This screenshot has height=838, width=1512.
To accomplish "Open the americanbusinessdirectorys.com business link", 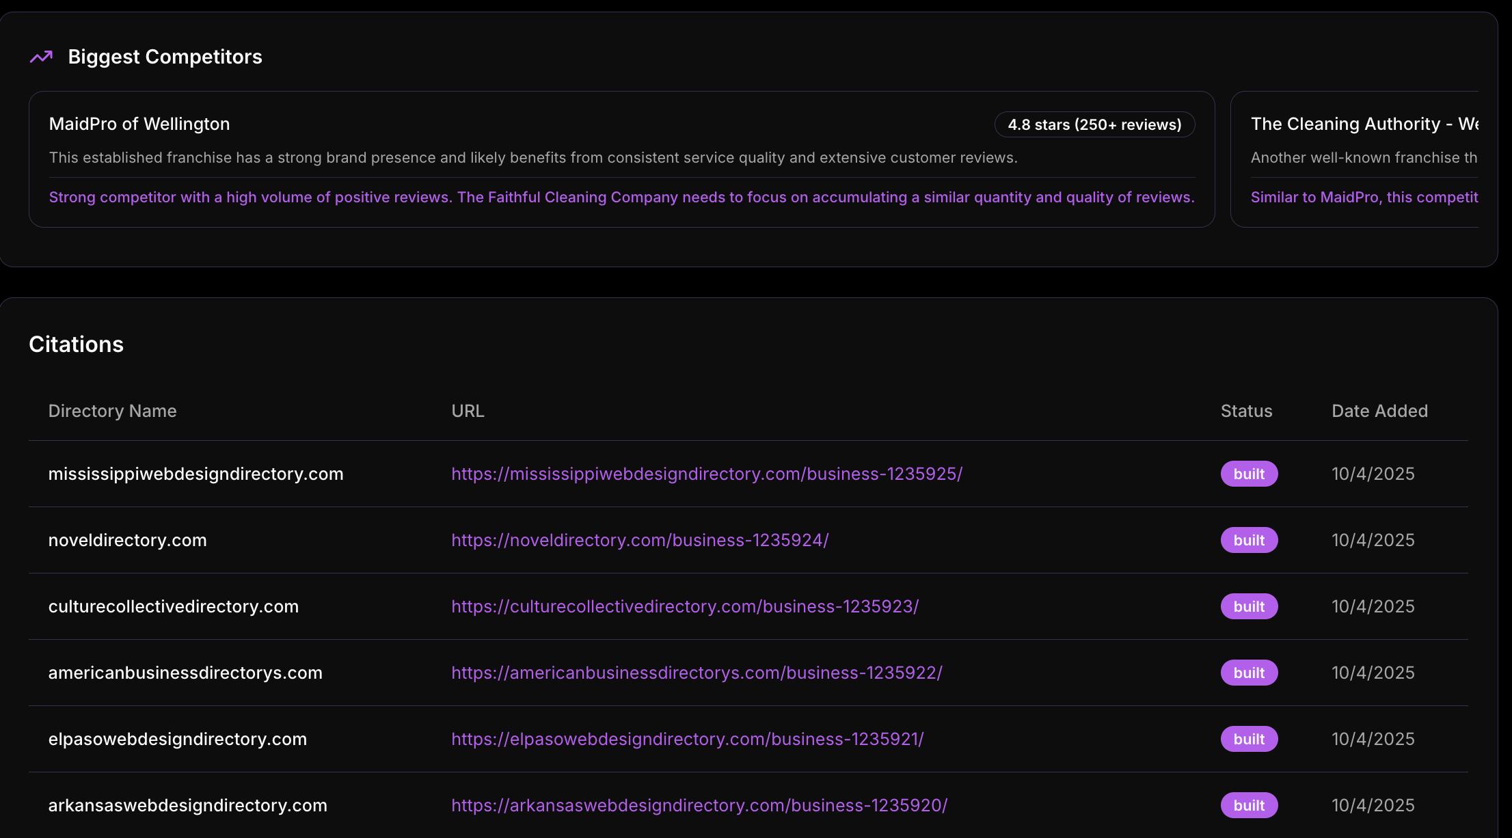I will pyautogui.click(x=696, y=673).
